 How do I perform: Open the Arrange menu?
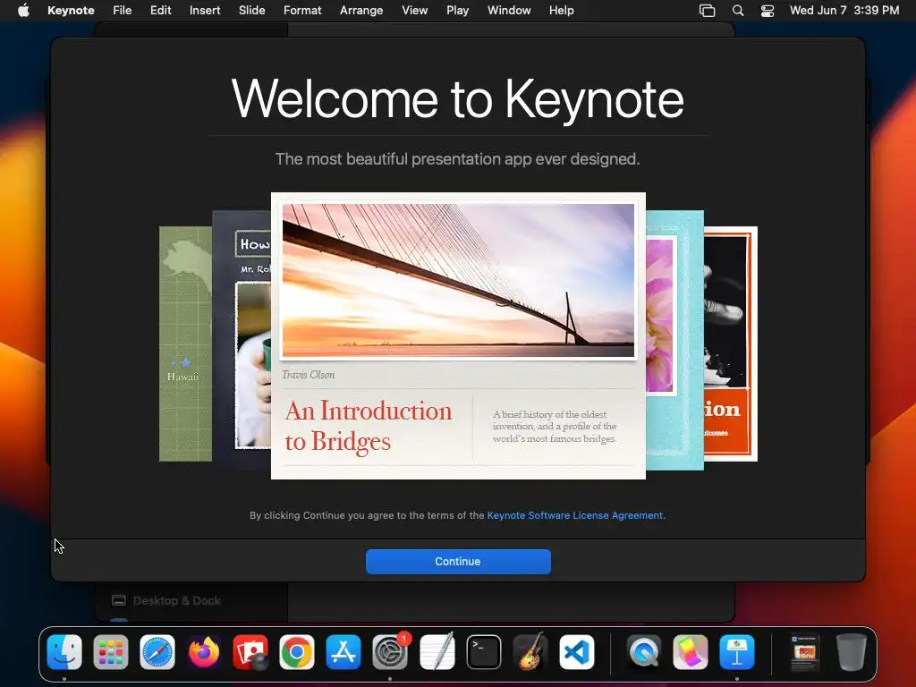click(x=361, y=11)
